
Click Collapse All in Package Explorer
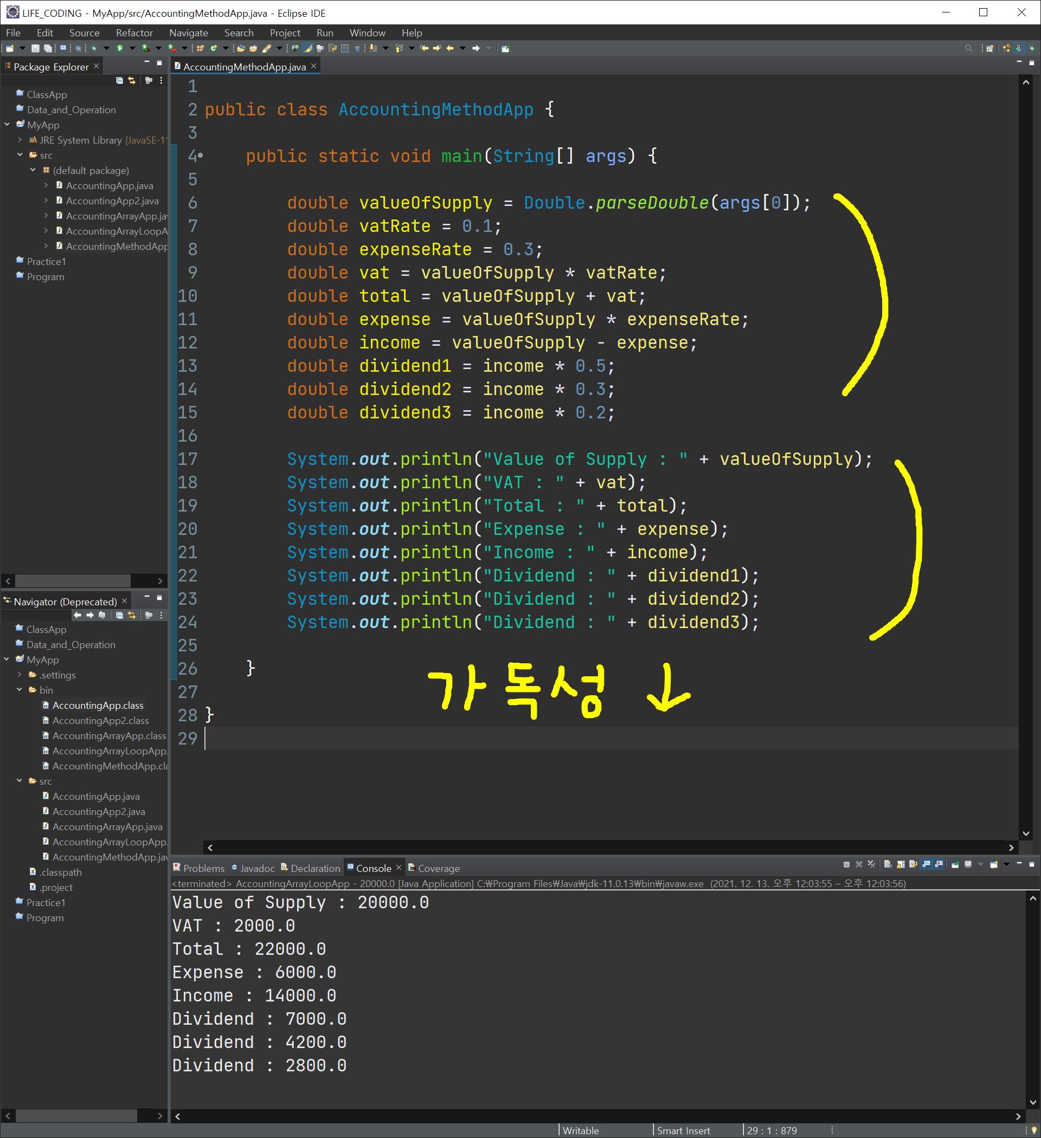119,81
